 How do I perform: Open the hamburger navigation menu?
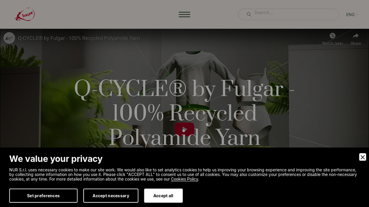coord(184,15)
